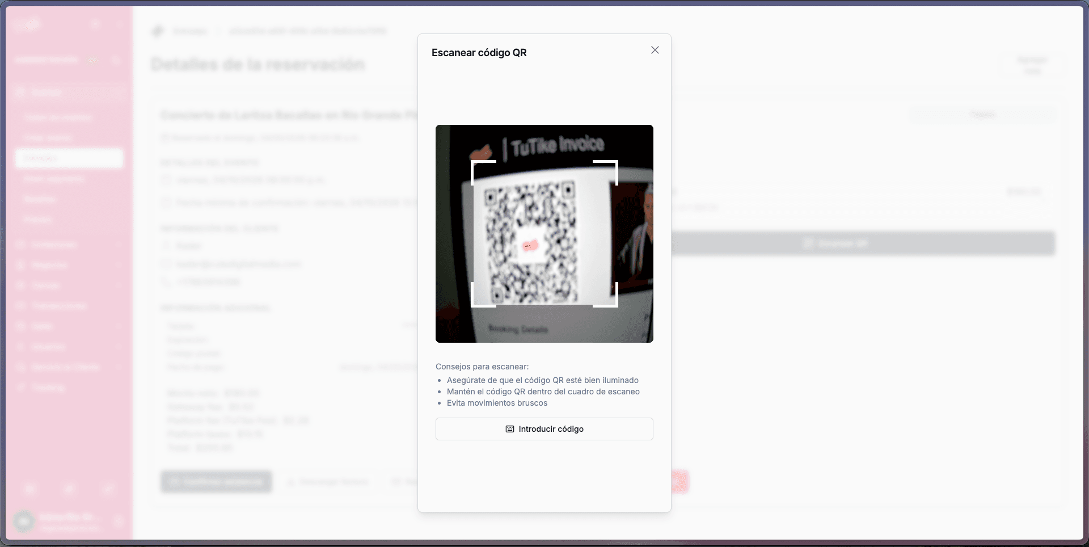The width and height of the screenshot is (1089, 547).
Task: Close the Escanear código QR dialog
Action: 655,50
